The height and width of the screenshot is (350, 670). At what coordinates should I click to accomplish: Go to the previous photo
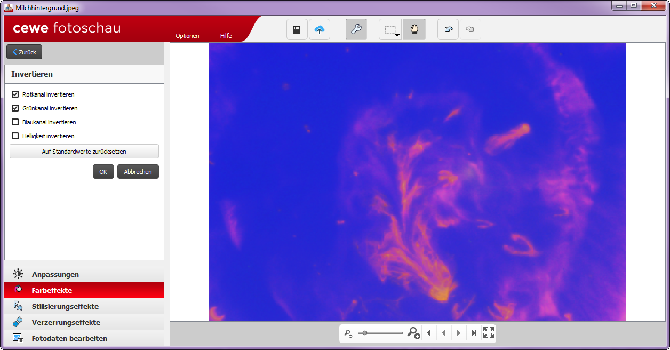(443, 333)
